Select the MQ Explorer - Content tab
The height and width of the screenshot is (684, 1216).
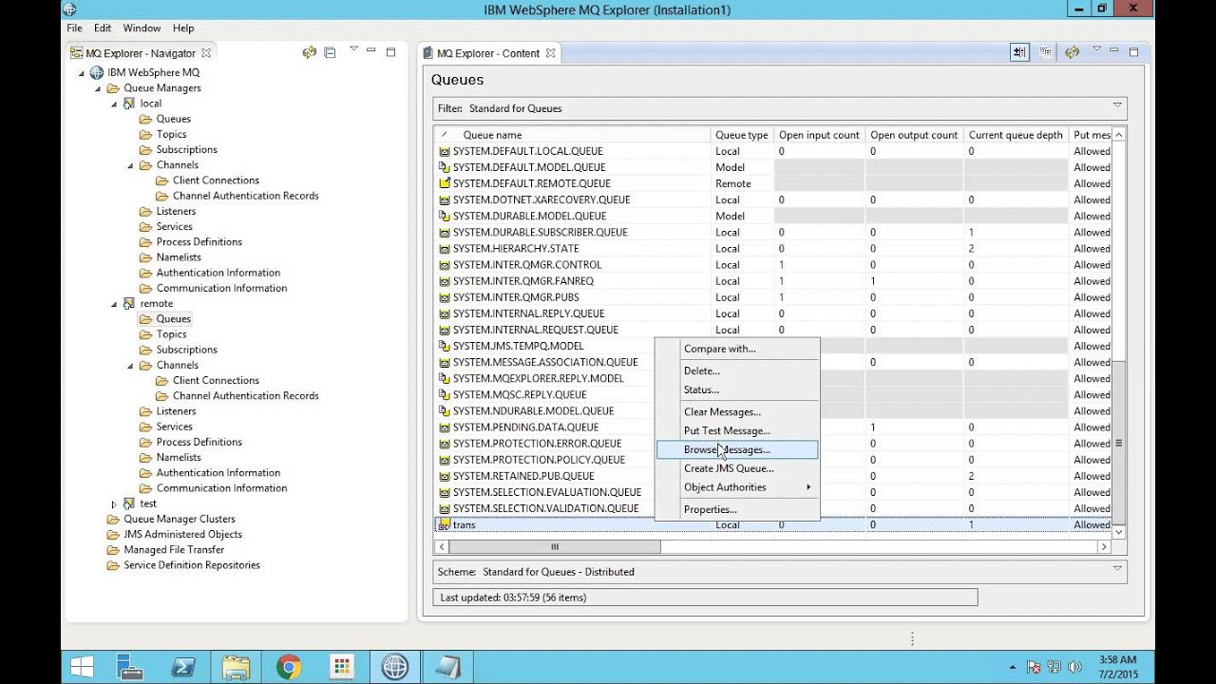(491, 54)
